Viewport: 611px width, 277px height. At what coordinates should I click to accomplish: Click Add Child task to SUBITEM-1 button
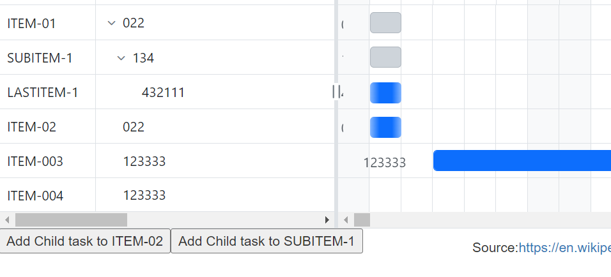[267, 241]
